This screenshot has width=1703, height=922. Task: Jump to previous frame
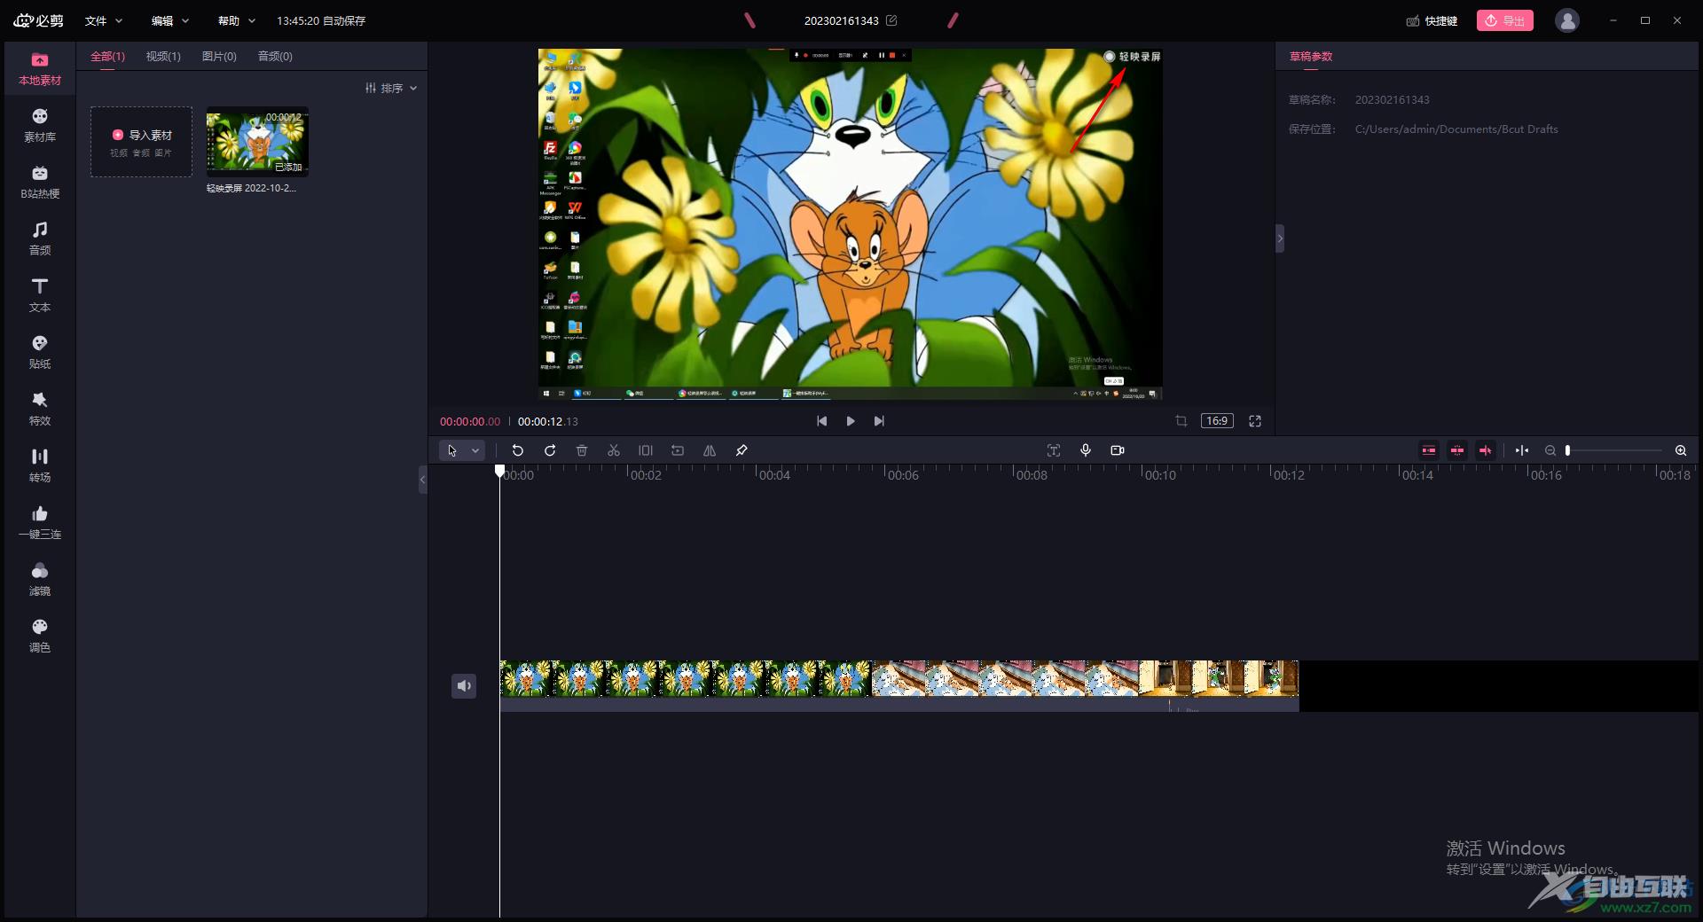click(821, 421)
